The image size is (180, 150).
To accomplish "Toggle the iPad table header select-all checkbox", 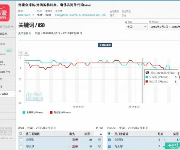I will (x=21, y=133).
